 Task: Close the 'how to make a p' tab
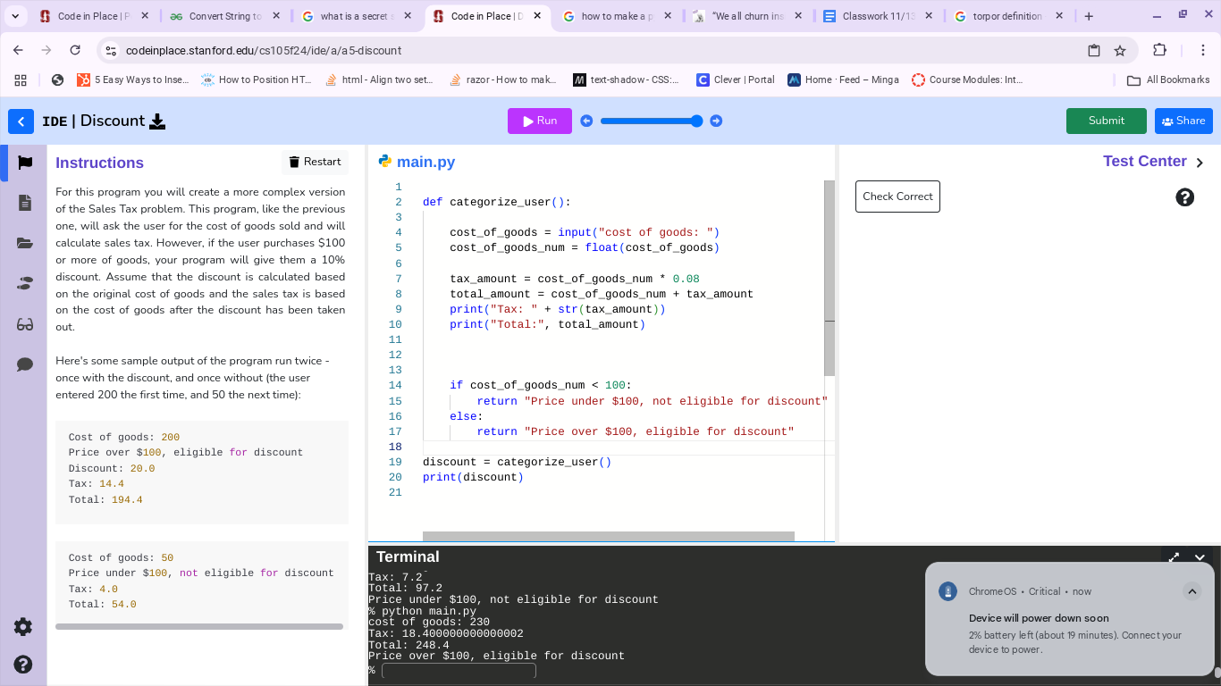pos(668,16)
